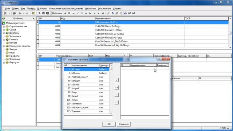This screenshot has height=131, width=233.
Task: Select the Валюта tree item
Action: tap(13, 43)
